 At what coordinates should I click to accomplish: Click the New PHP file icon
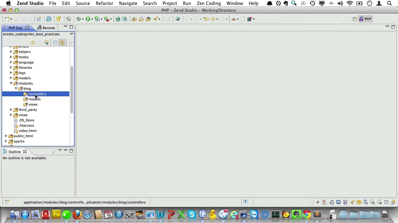[x=39, y=19]
